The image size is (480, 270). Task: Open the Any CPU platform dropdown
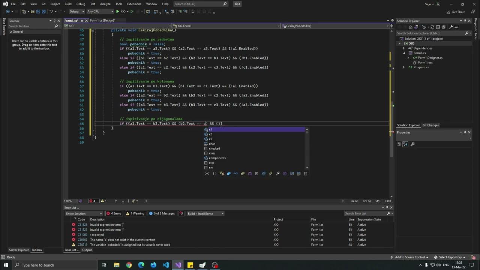point(100,12)
